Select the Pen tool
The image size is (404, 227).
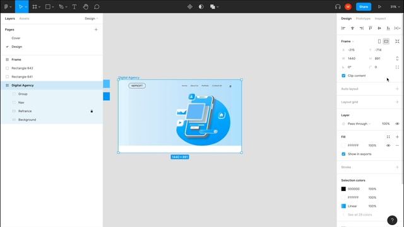click(x=61, y=7)
